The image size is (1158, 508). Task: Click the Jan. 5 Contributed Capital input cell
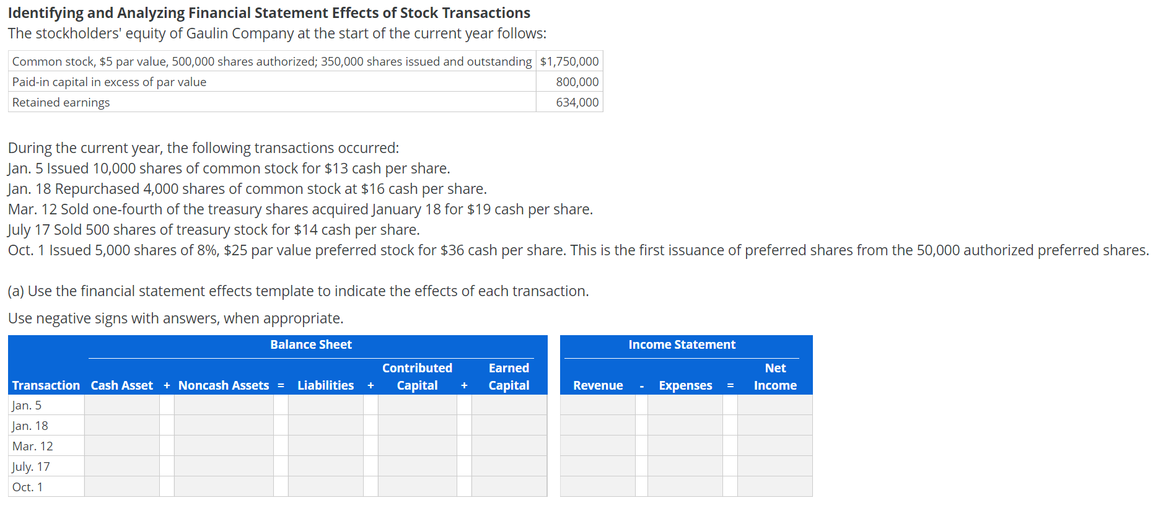(x=418, y=405)
